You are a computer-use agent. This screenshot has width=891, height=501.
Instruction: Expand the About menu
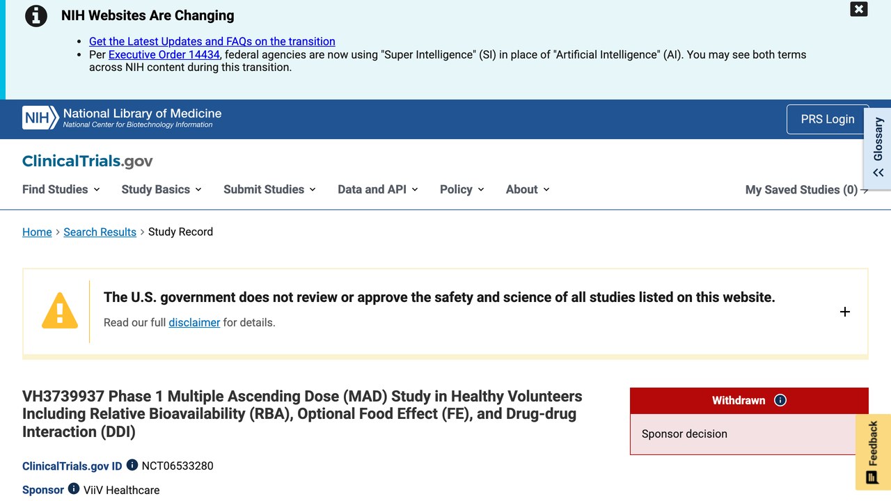click(528, 189)
